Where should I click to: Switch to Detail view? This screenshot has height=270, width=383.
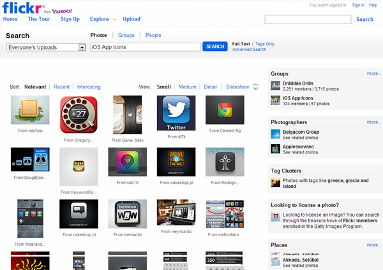coord(210,87)
